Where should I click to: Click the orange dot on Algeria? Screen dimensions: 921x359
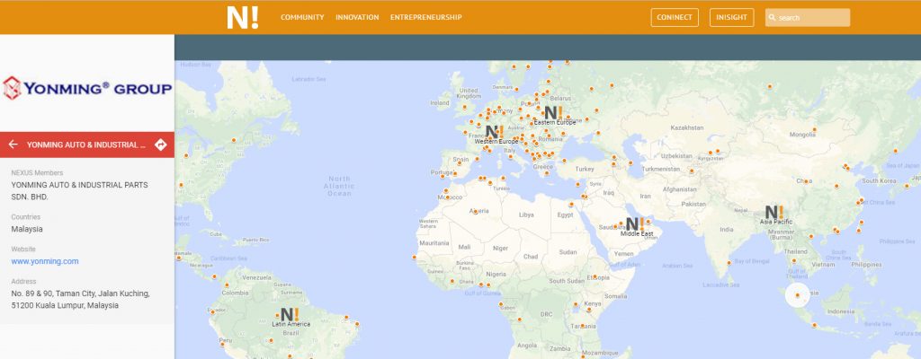(x=475, y=211)
